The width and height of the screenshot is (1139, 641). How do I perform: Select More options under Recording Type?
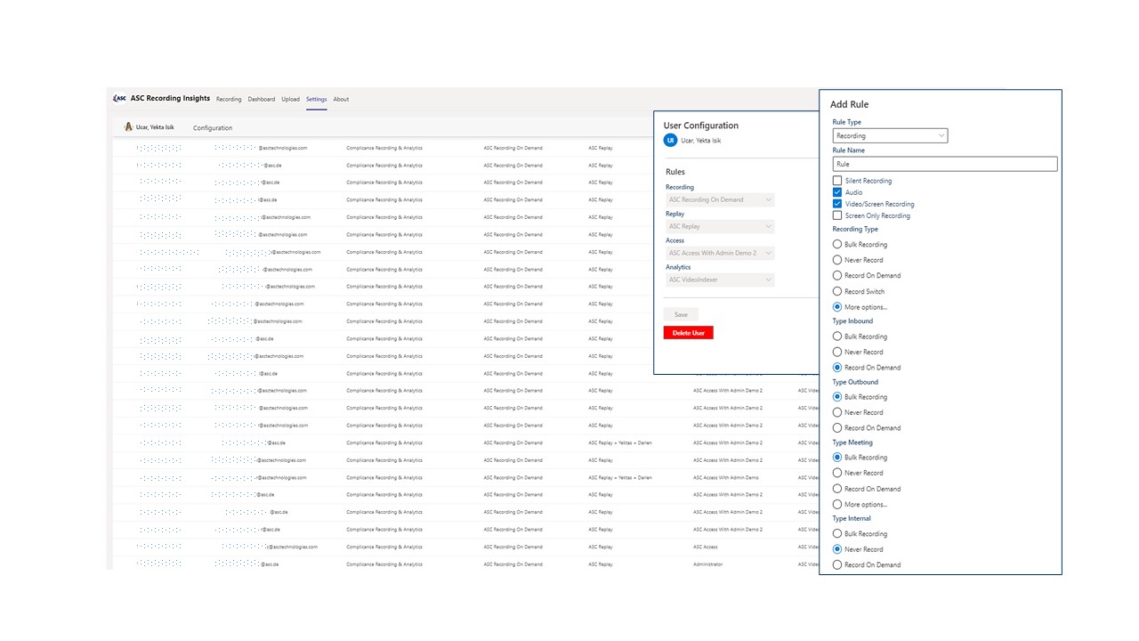pos(837,307)
